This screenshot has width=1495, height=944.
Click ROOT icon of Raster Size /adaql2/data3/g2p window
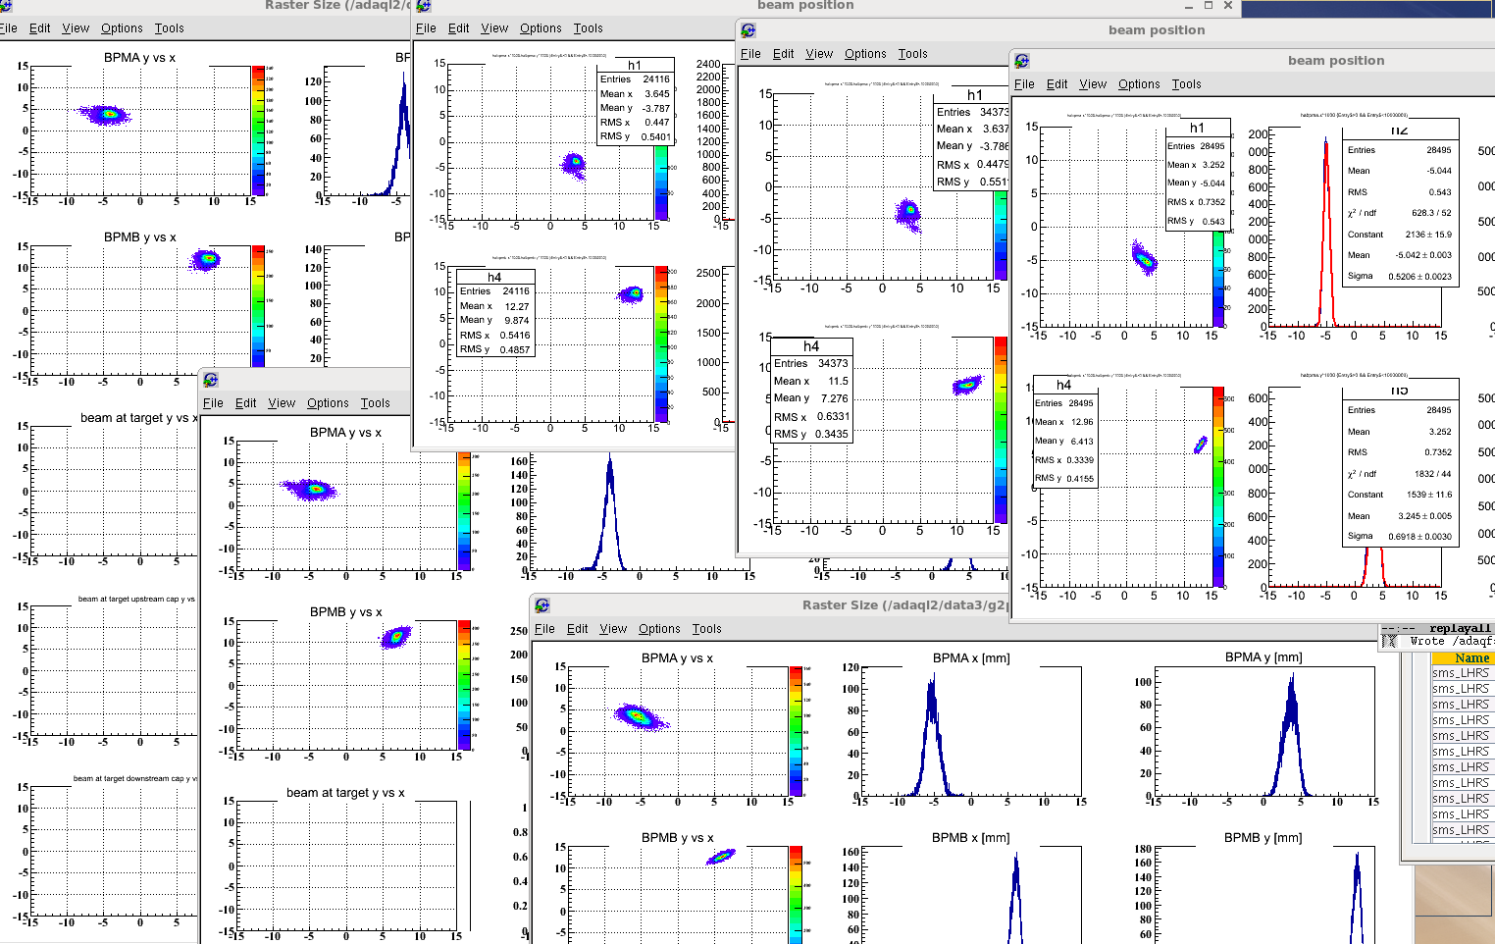(542, 605)
